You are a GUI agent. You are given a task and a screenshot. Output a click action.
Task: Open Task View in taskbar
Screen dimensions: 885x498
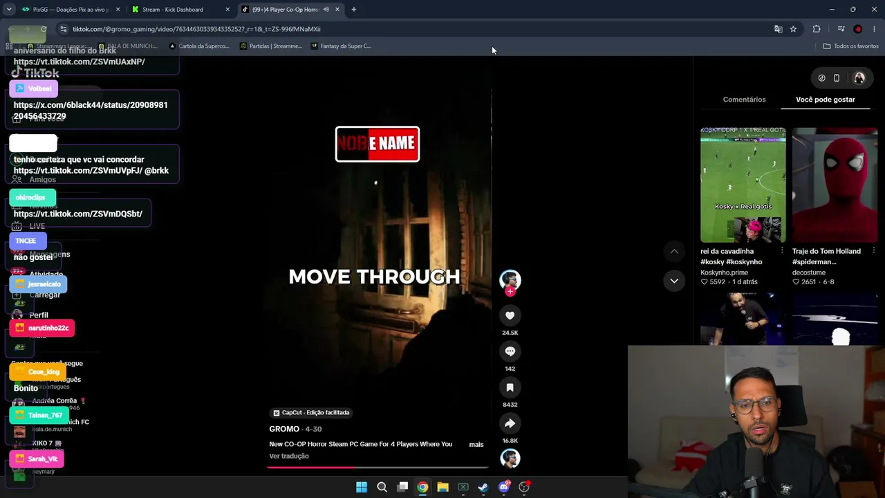pos(402,487)
